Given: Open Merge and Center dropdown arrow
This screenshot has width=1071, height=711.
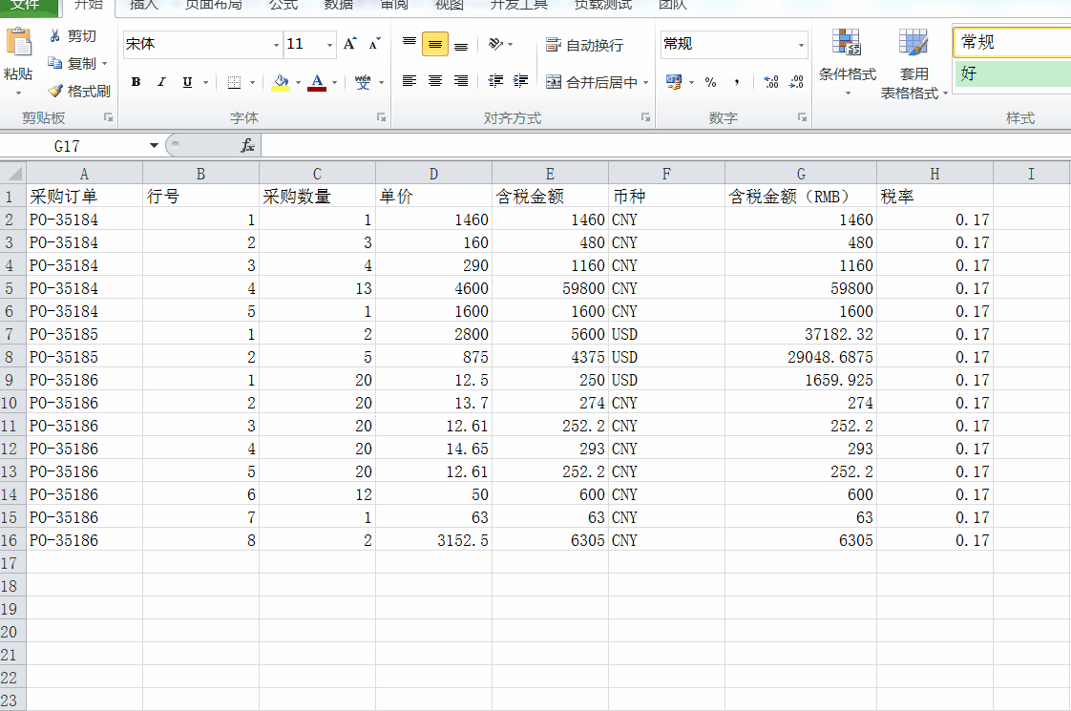Looking at the screenshot, I should 645,82.
